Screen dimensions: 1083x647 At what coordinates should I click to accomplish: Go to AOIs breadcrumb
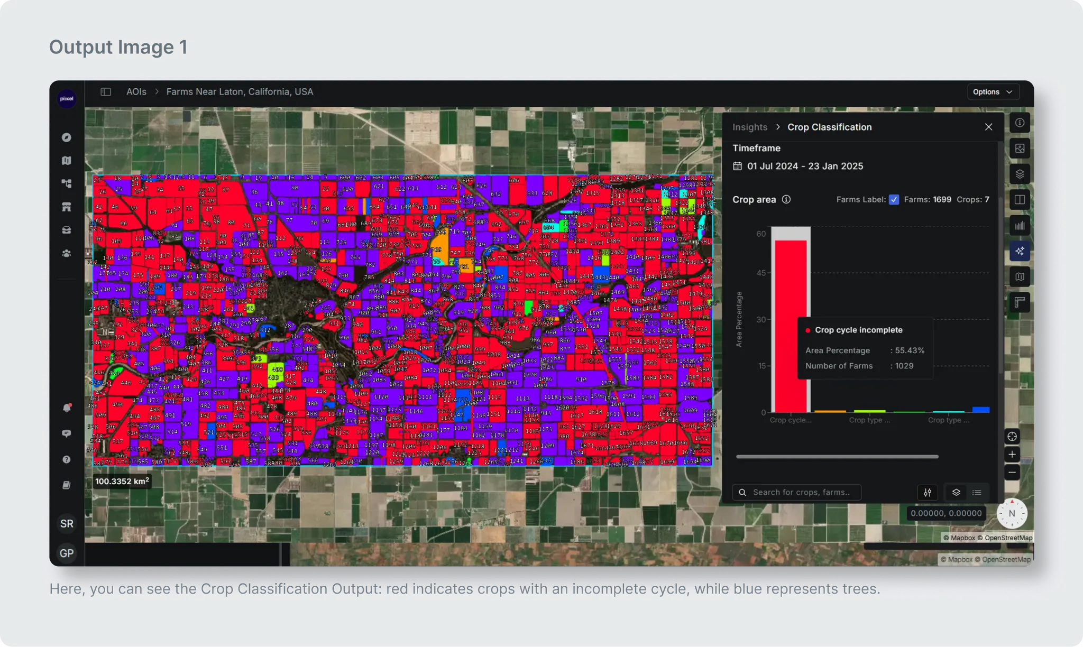coord(136,92)
